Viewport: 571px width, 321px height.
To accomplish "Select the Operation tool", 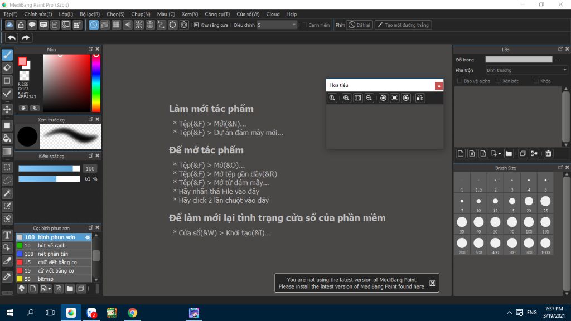I will [7, 248].
